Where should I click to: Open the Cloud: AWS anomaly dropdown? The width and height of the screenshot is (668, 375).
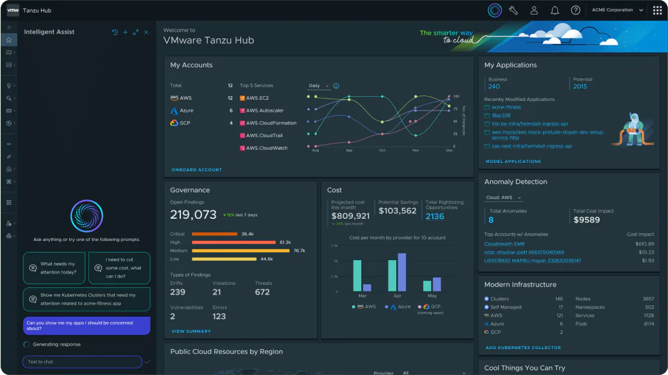tap(504, 198)
